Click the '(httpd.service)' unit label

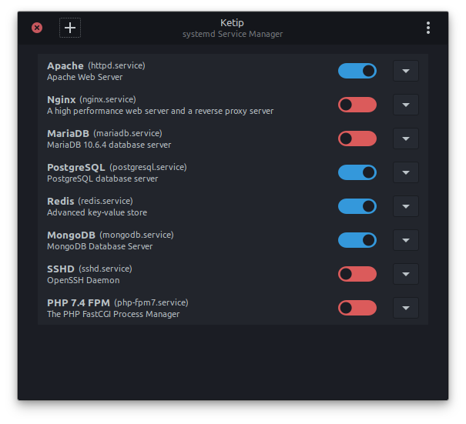pos(116,65)
